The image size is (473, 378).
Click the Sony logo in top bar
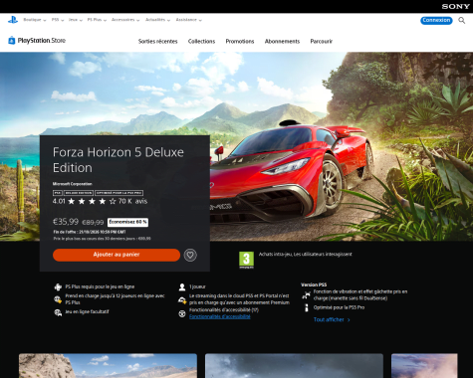455,6
